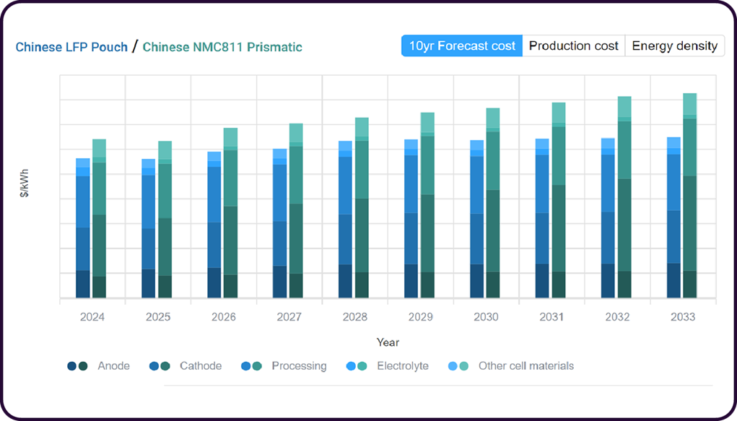This screenshot has height=421, width=737.
Task: Click the dark blue Anode legend dot
Action: (72, 366)
